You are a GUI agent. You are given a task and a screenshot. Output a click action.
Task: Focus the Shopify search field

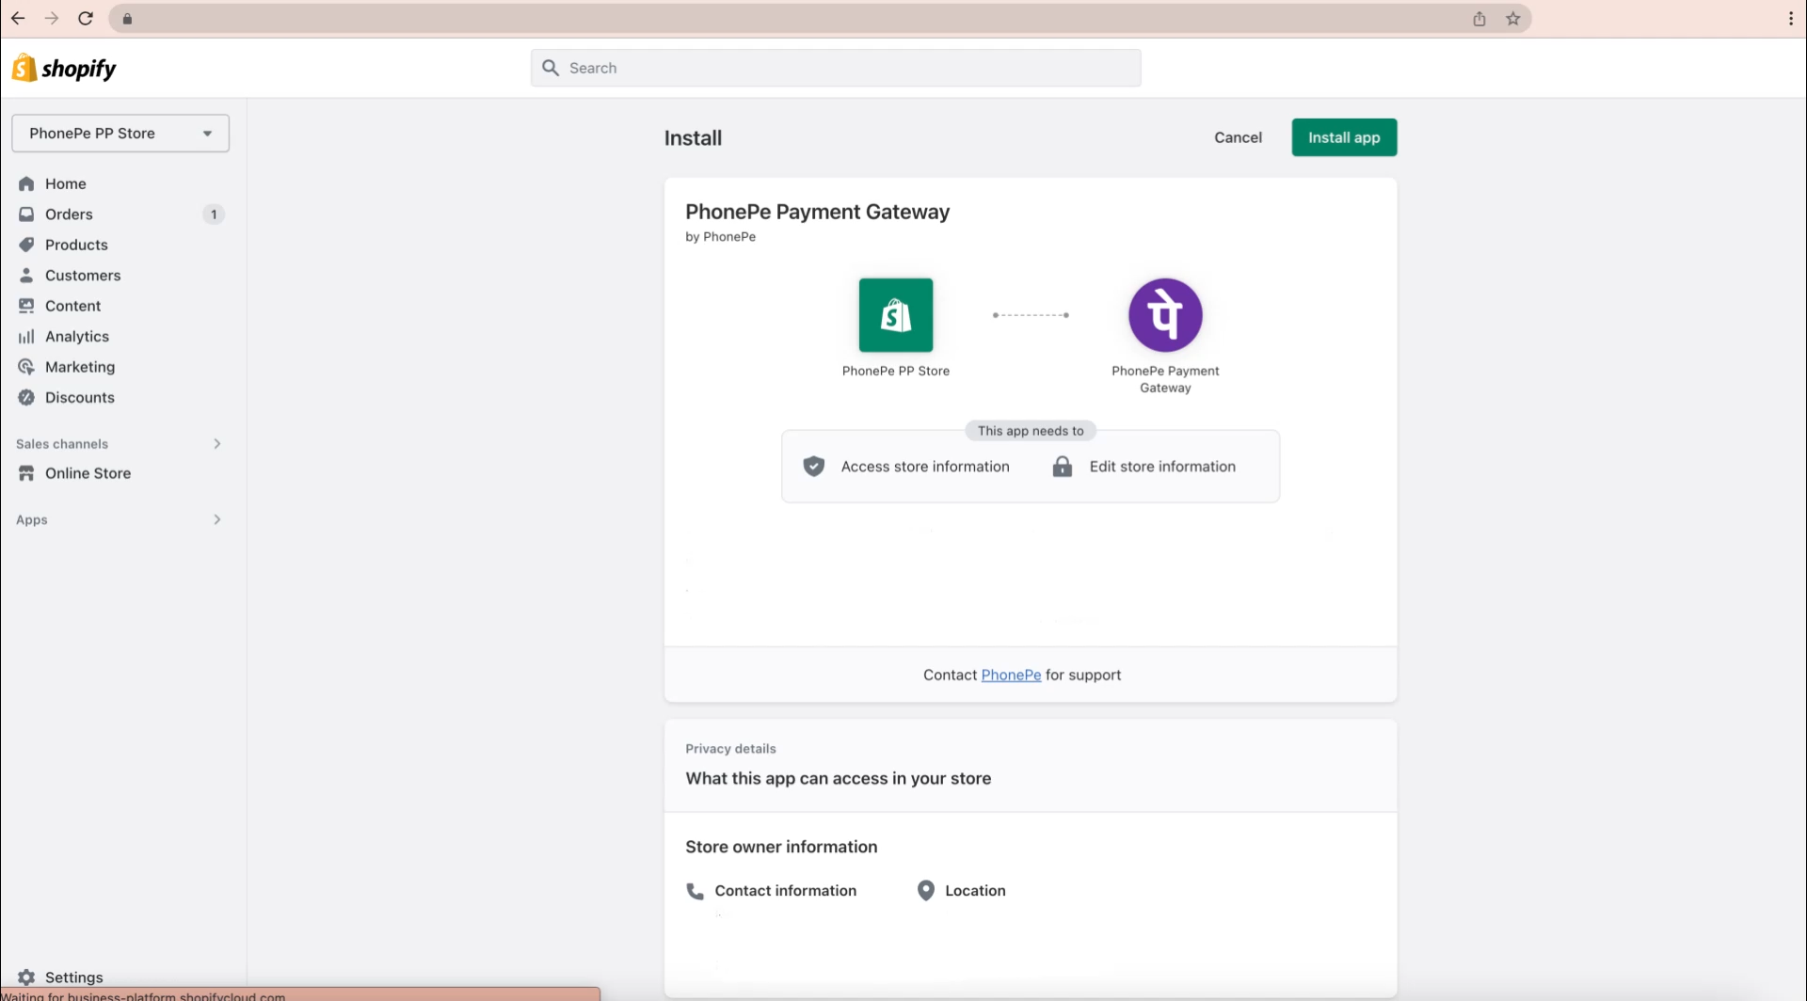[836, 68]
